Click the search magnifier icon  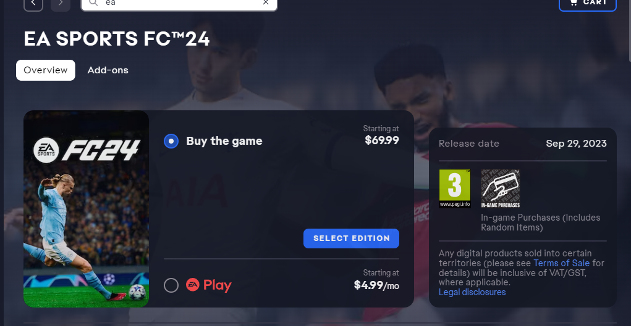pyautogui.click(x=93, y=3)
